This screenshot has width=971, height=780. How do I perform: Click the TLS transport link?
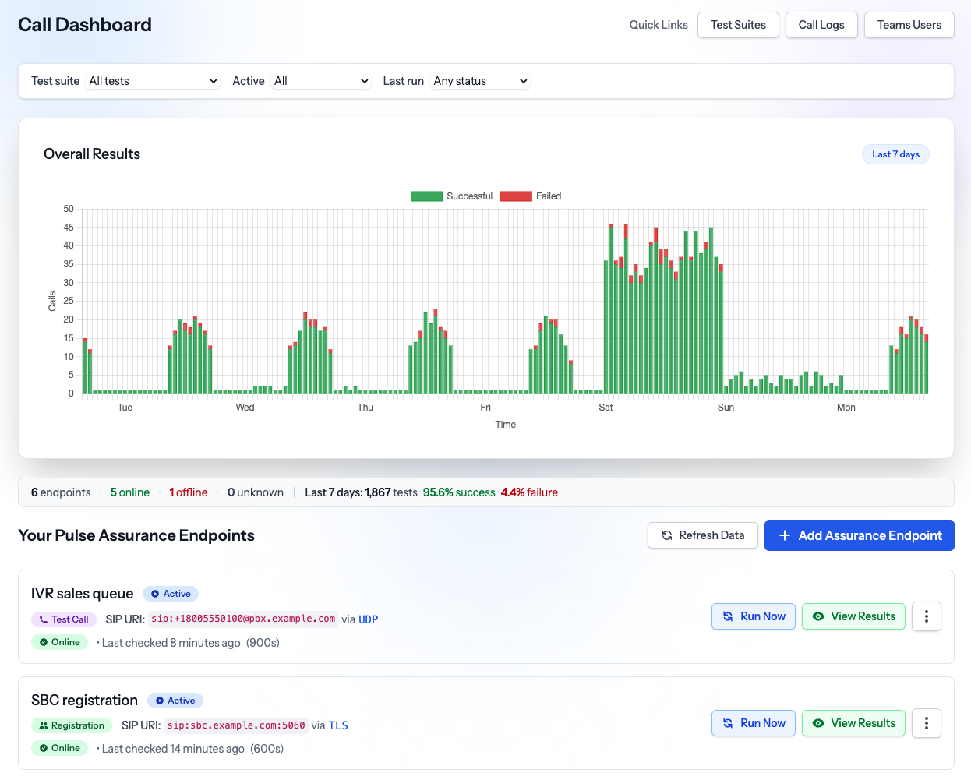pos(338,725)
